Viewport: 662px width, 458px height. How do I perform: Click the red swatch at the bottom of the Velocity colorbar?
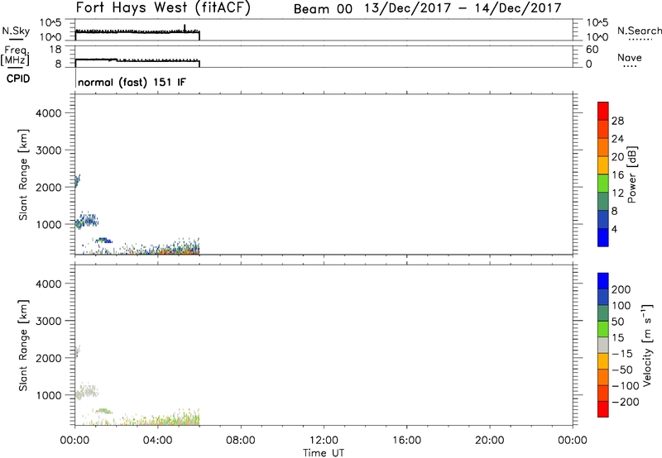click(603, 409)
